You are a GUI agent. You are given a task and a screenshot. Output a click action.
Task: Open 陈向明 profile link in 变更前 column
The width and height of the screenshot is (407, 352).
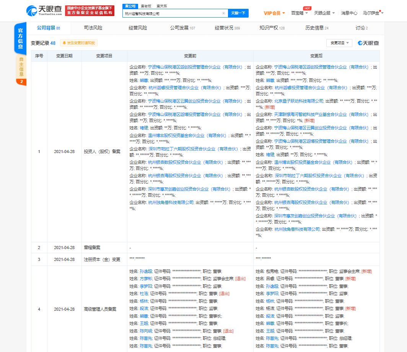146,331
